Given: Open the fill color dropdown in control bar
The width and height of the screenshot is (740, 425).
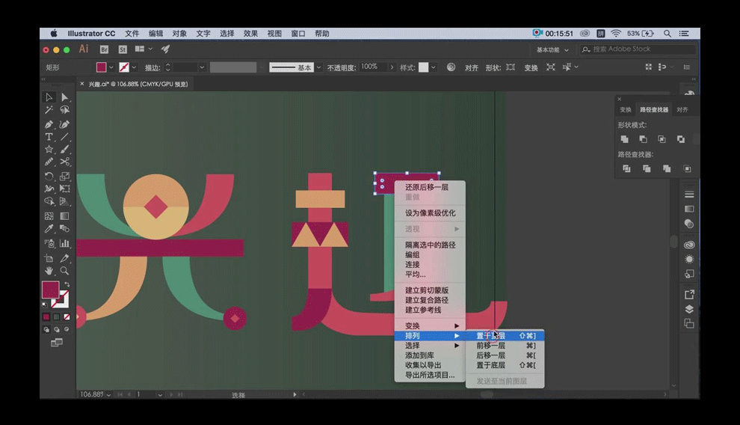Looking at the screenshot, I should tap(111, 67).
